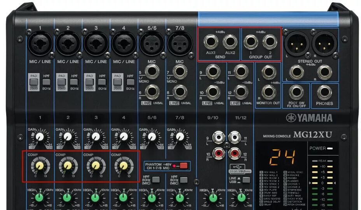Click the STEREO OUT R phone jack
The height and width of the screenshot is (210, 361).
pos(324,72)
